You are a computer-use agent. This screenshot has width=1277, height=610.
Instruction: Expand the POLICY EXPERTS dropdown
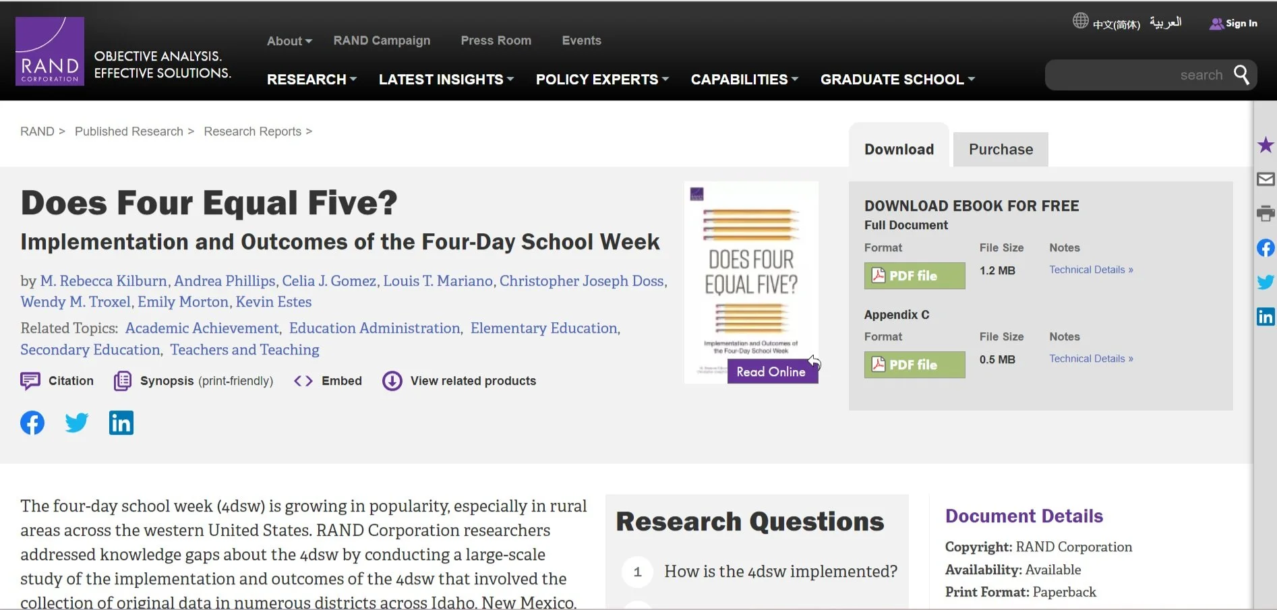(x=602, y=80)
